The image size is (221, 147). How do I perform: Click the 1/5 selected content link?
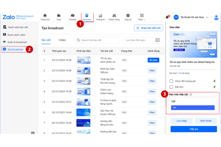pyautogui.click(x=179, y=73)
